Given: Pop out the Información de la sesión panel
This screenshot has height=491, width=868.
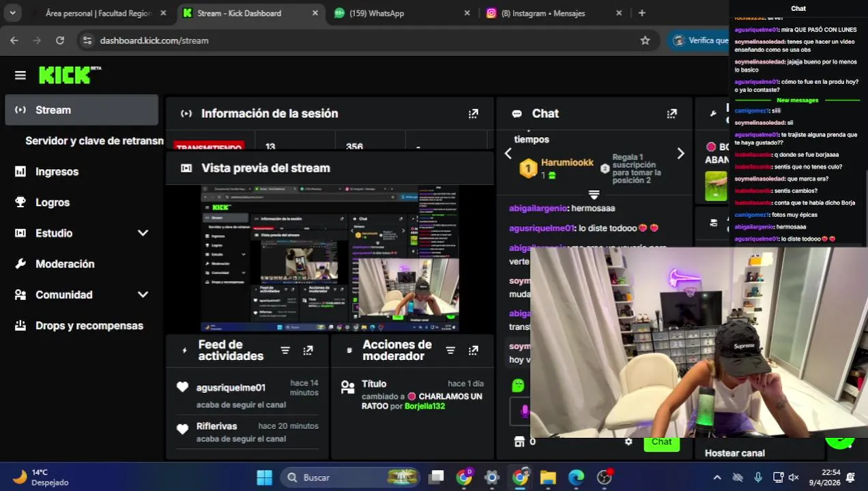Looking at the screenshot, I should 473,114.
